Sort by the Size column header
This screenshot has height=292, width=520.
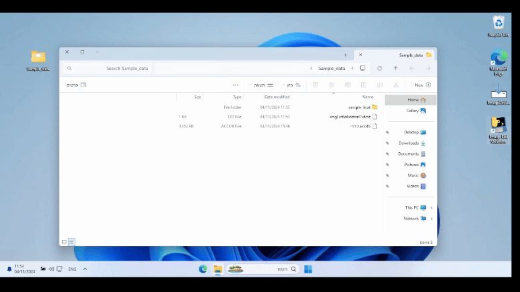point(197,97)
